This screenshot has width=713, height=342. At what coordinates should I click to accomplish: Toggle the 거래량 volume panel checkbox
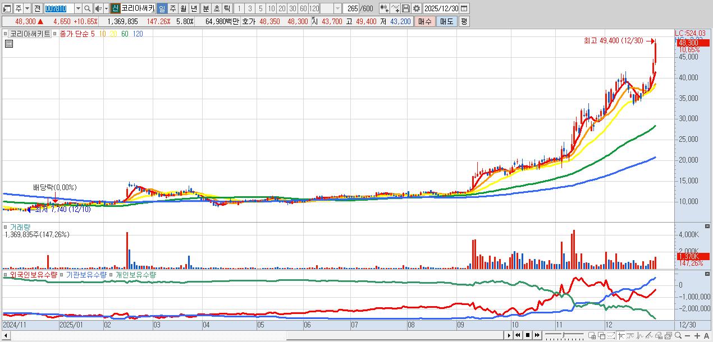tap(6, 227)
